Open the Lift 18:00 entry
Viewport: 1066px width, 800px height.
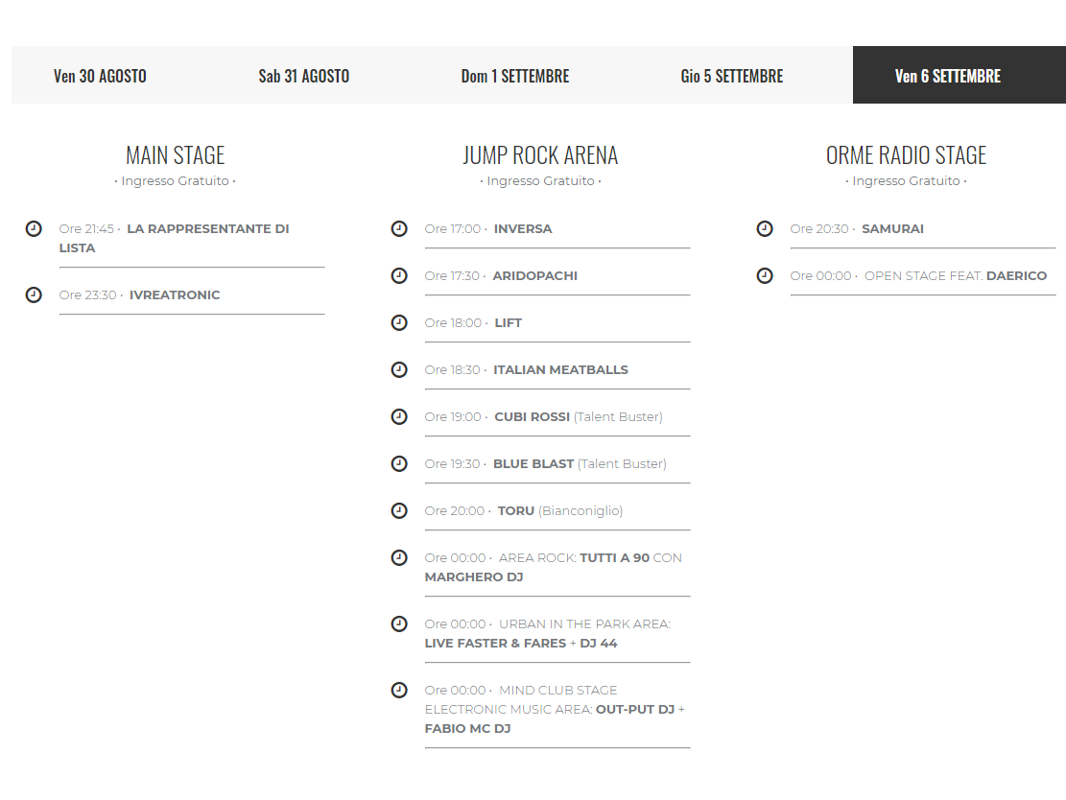(508, 322)
